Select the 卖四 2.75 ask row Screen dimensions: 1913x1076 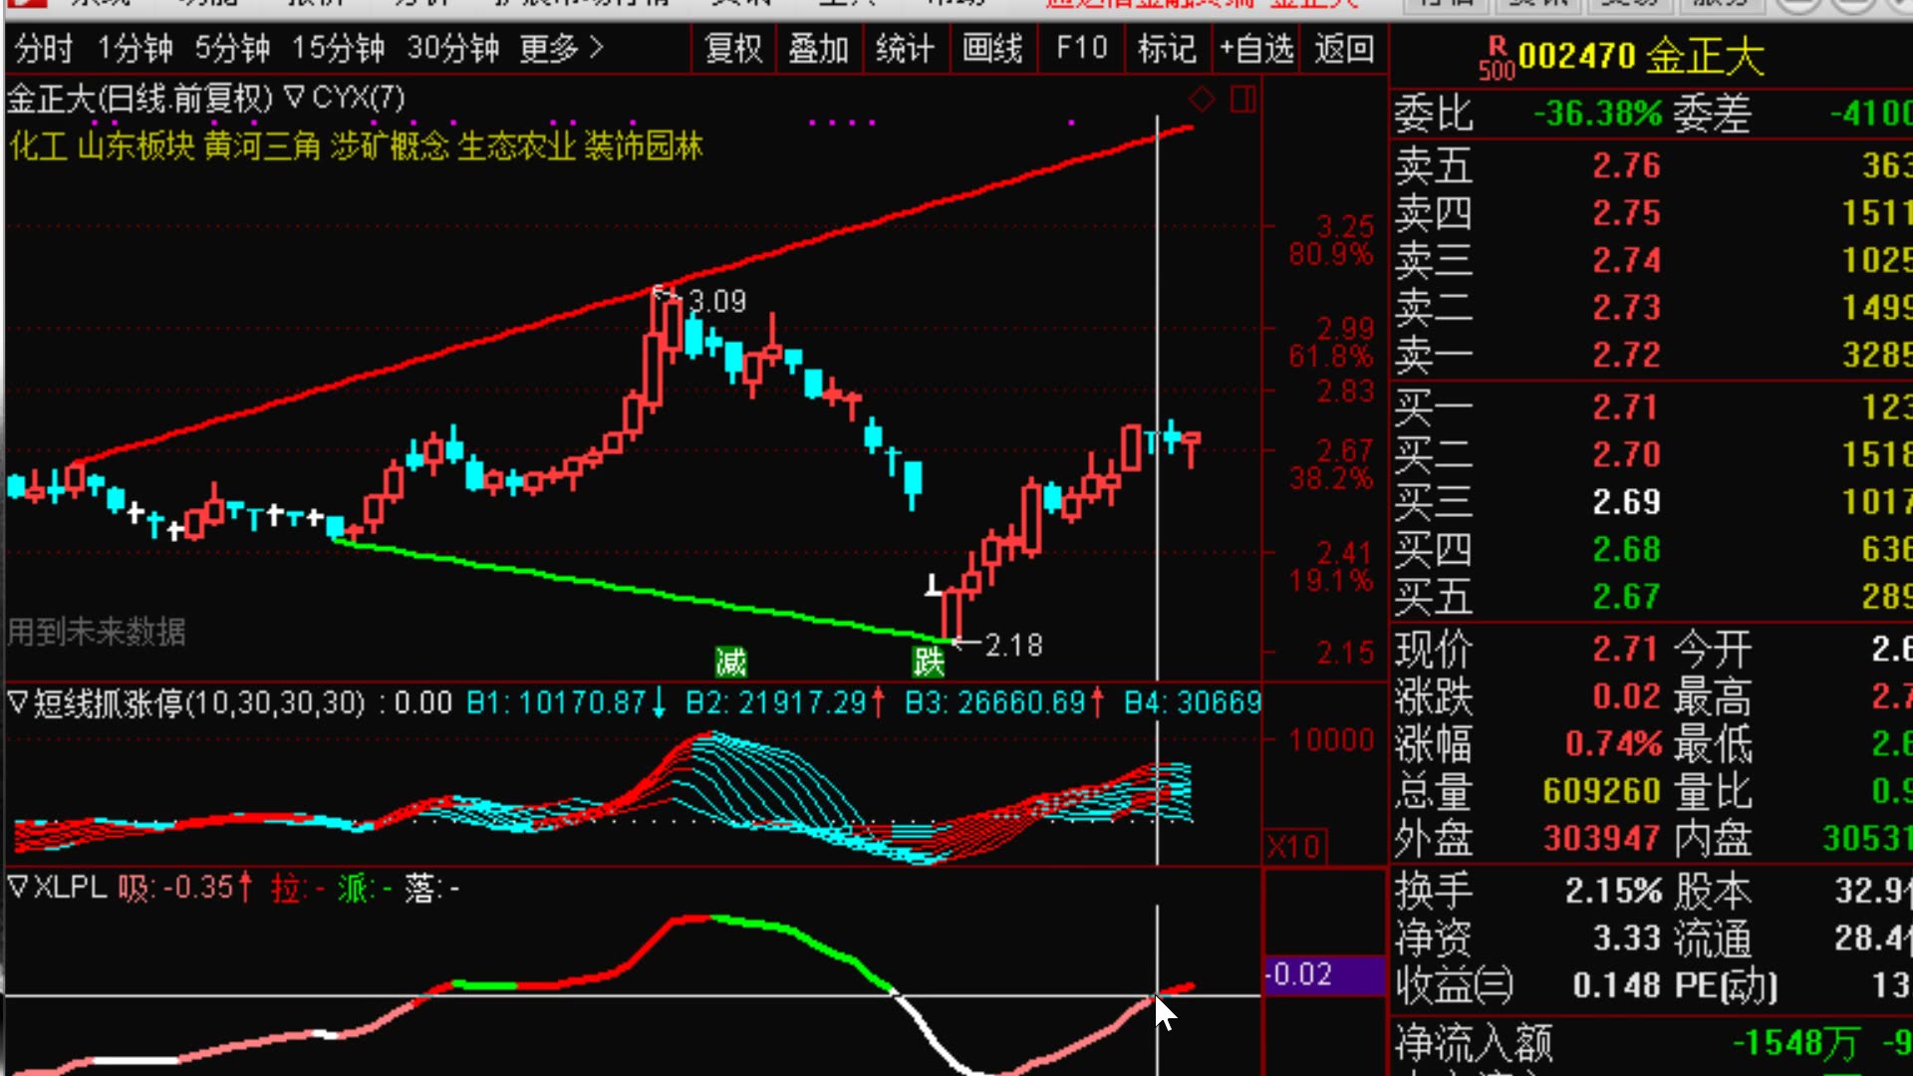pyautogui.click(x=1652, y=212)
